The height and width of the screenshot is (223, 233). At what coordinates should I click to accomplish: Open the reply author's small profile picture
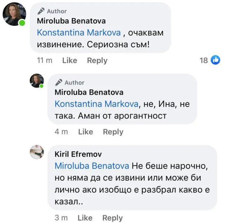coord(37,81)
